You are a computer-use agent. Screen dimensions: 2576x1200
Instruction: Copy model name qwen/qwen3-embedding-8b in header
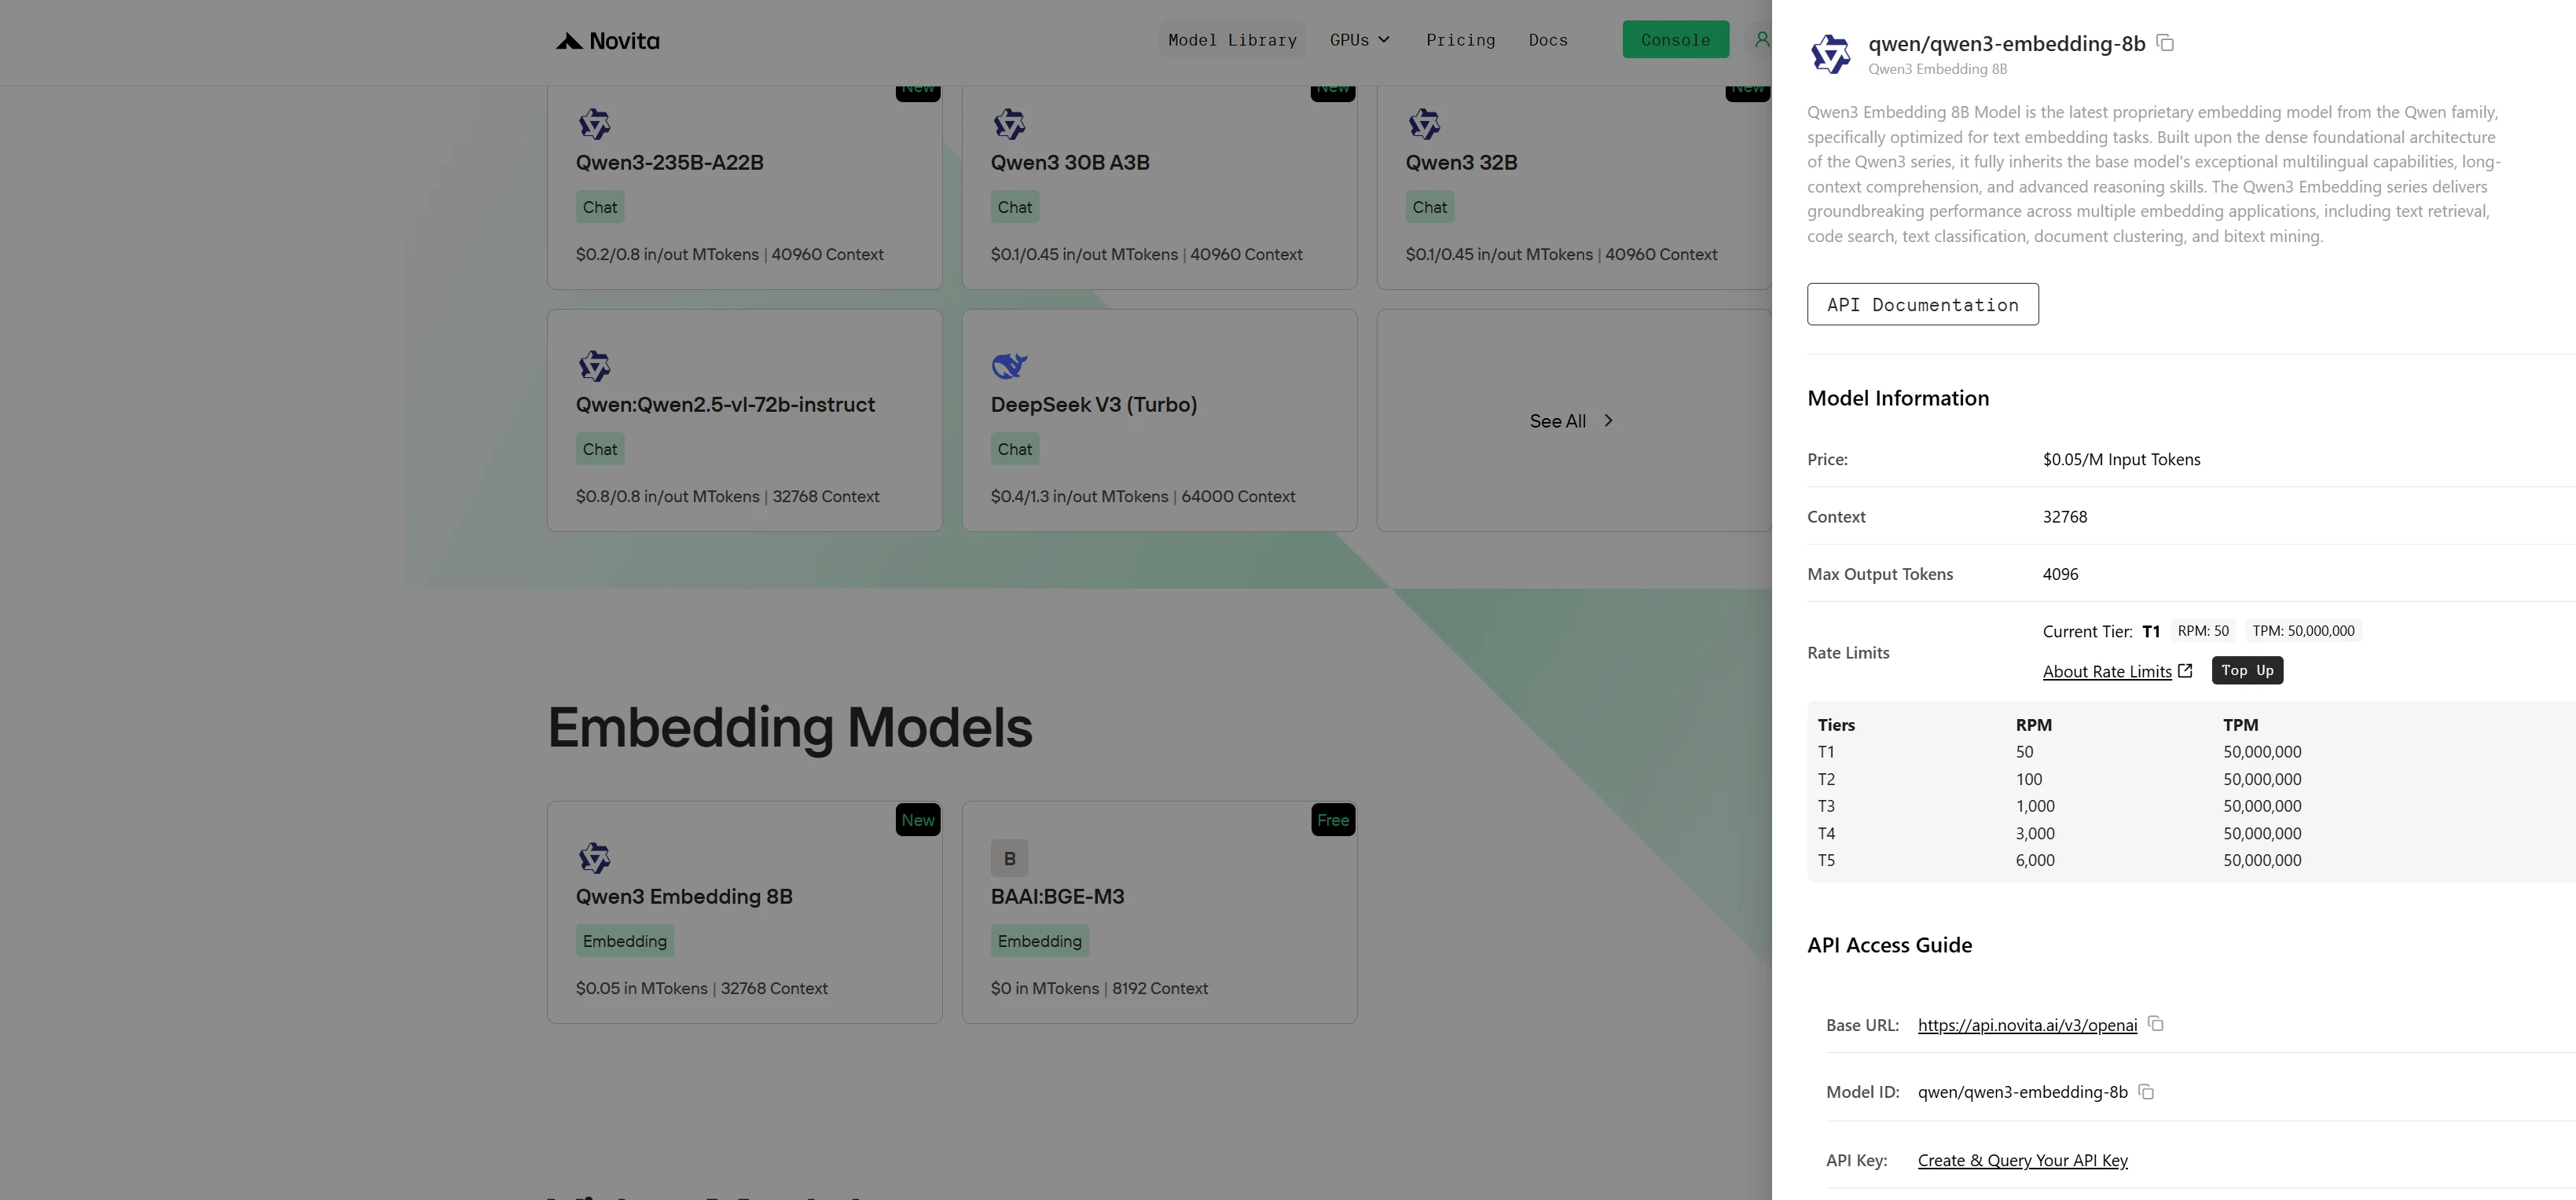[2165, 43]
